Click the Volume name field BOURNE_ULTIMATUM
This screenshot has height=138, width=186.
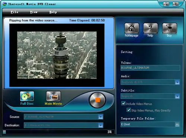[150, 68]
